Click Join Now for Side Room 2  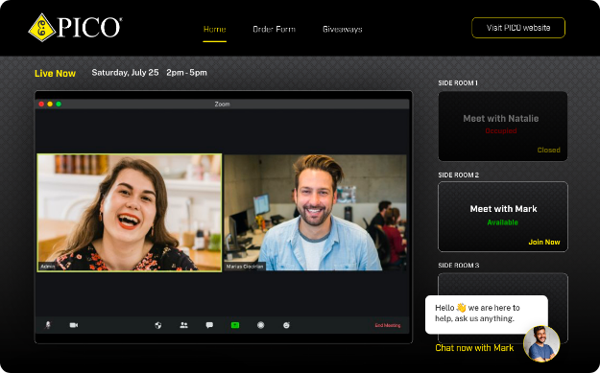coord(544,242)
